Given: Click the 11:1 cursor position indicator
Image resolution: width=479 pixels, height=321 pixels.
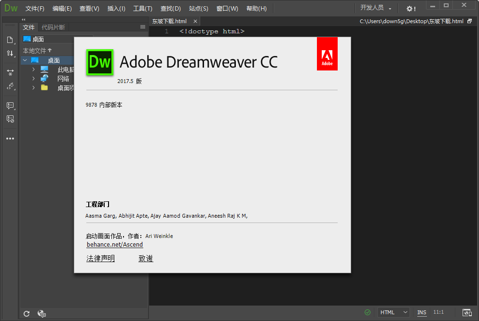Looking at the screenshot, I should pyautogui.click(x=438, y=312).
